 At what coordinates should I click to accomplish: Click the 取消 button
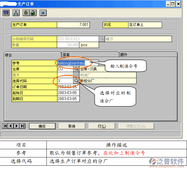(x=72, y=126)
